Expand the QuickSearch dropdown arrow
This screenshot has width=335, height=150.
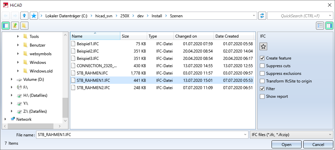pos(330,16)
